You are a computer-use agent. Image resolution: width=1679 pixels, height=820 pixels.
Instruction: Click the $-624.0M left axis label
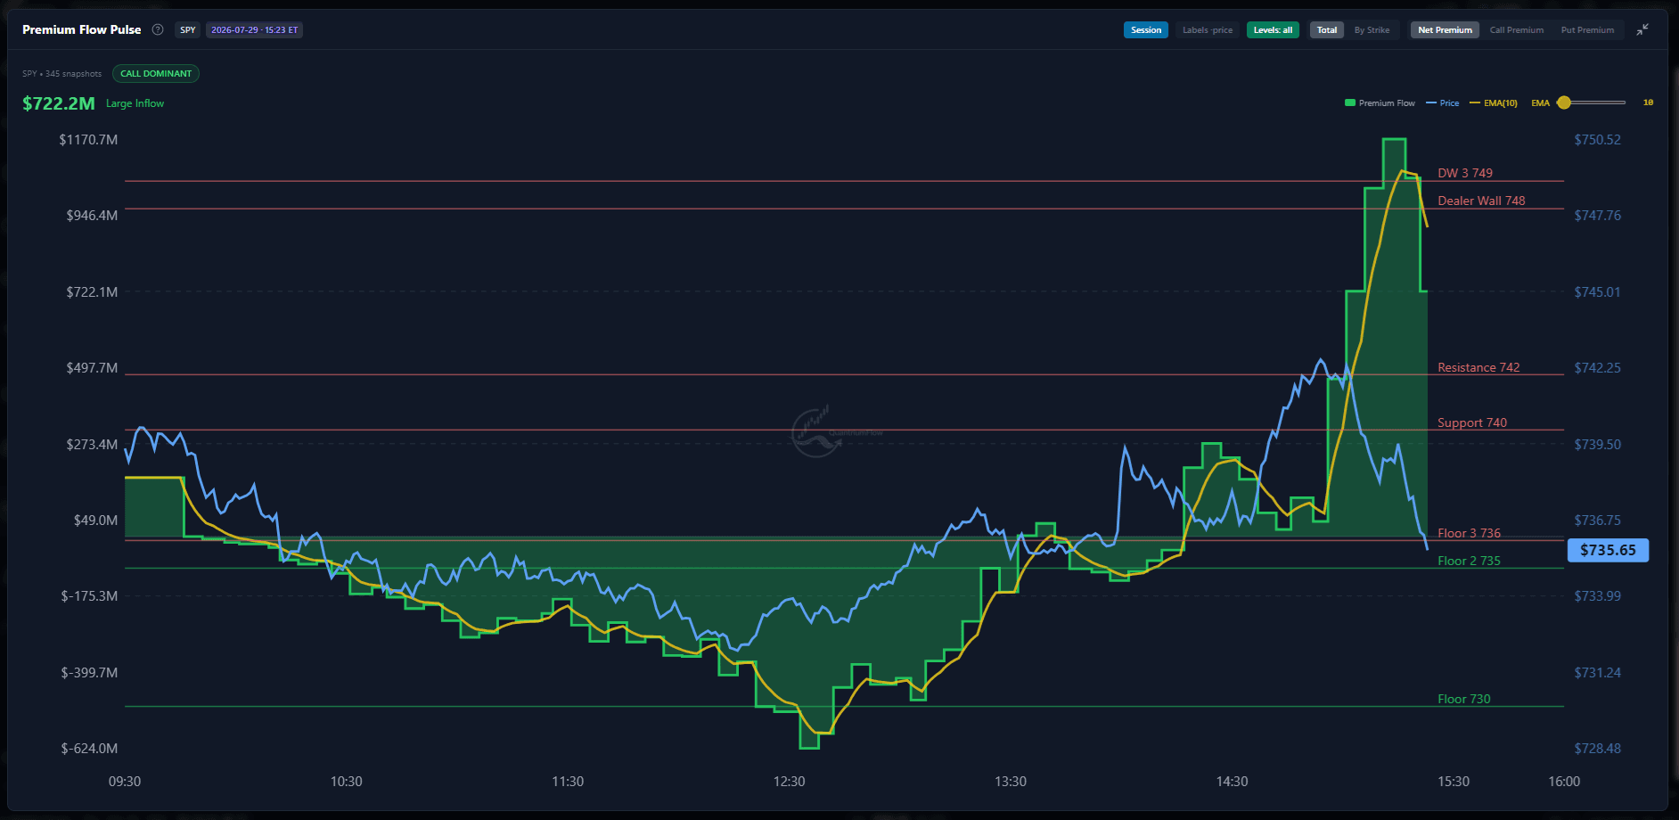(89, 749)
